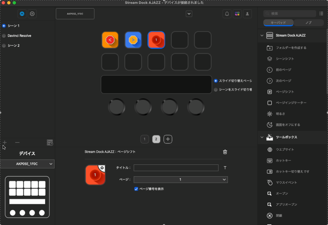Open the user account profile icon
This screenshot has height=225, width=328.
point(247,14)
